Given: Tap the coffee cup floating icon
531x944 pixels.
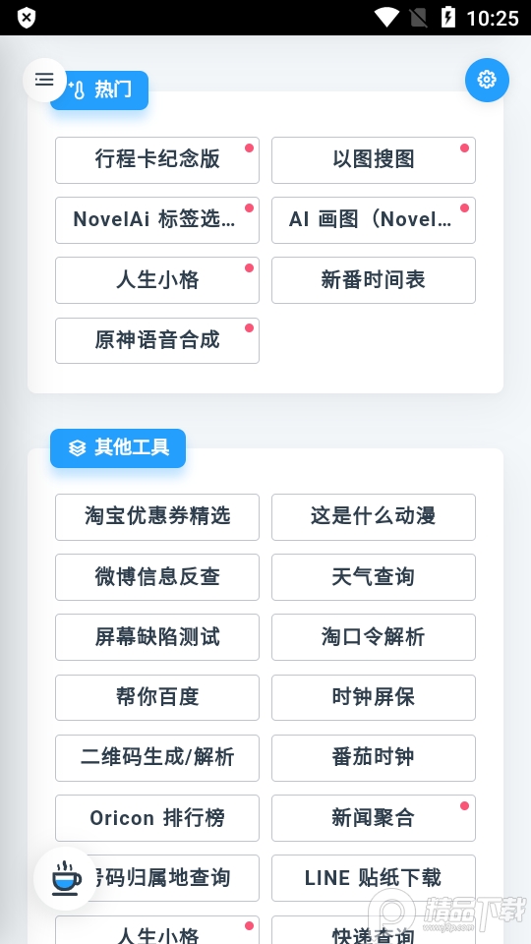Looking at the screenshot, I should pyautogui.click(x=66, y=878).
